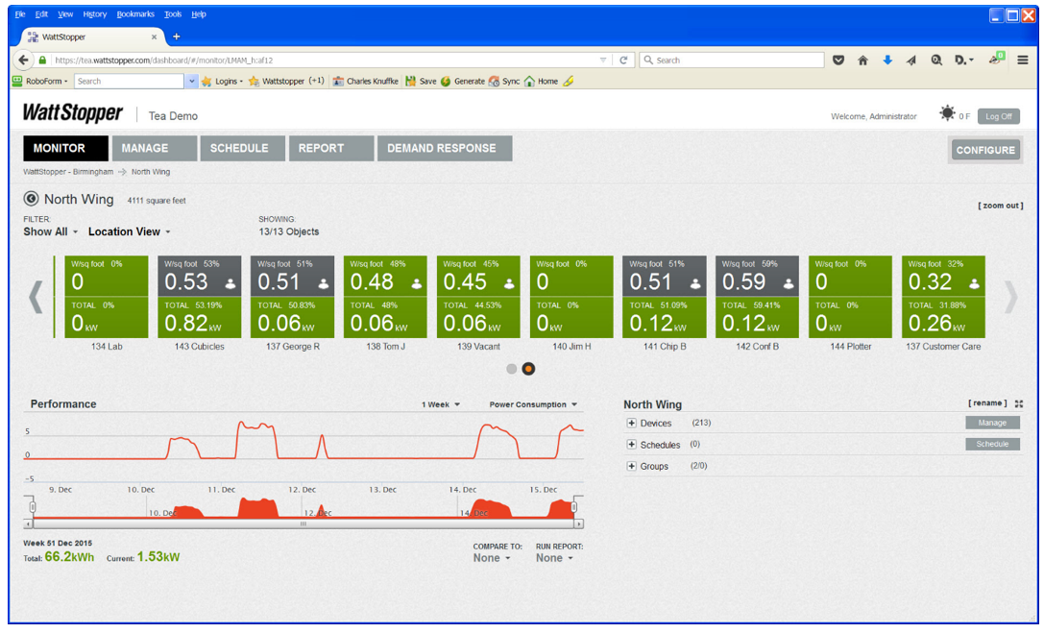The image size is (1044, 633).
Task: Go to the Firefox home page icon
Action: [x=862, y=60]
